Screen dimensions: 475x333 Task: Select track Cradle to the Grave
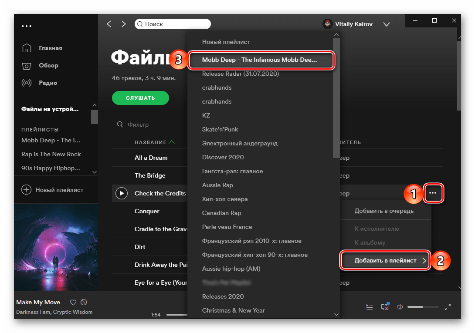(x=161, y=229)
